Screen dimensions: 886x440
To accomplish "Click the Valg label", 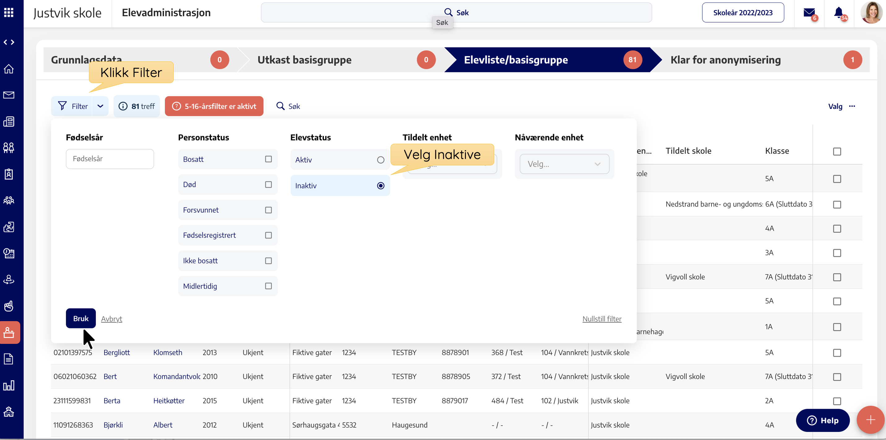I will pos(835,106).
